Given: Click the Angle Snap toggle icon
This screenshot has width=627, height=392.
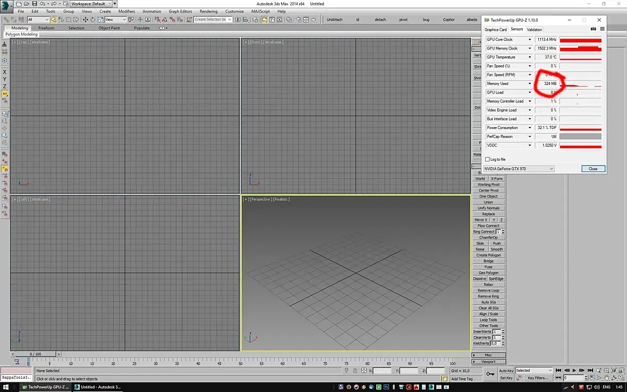Looking at the screenshot, I should [164, 19].
